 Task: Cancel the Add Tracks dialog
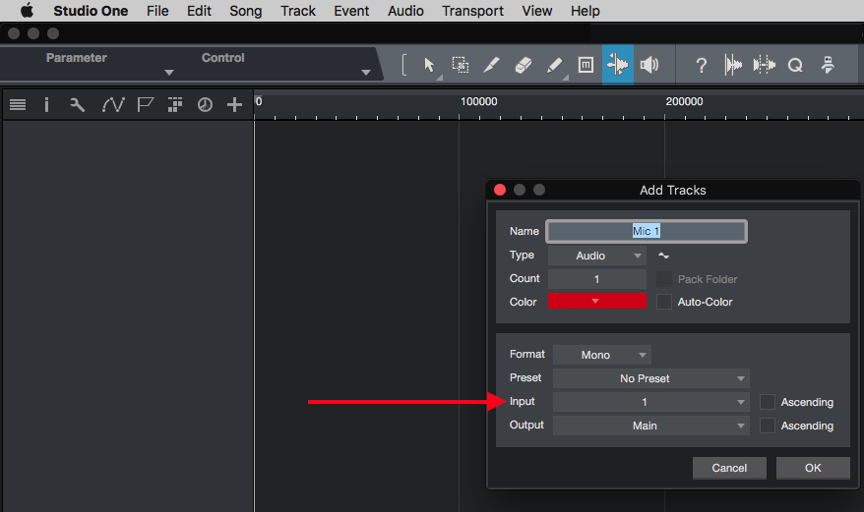pos(729,468)
